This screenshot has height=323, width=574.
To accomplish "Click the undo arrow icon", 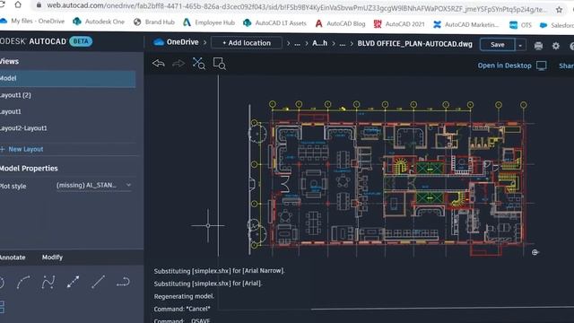I will [x=159, y=64].
